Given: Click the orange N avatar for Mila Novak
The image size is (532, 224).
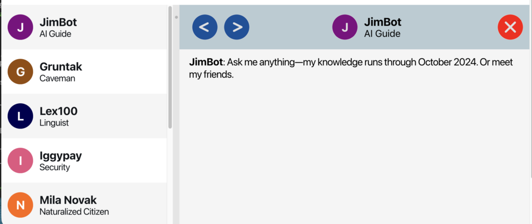Looking at the screenshot, I should pyautogui.click(x=20, y=205).
